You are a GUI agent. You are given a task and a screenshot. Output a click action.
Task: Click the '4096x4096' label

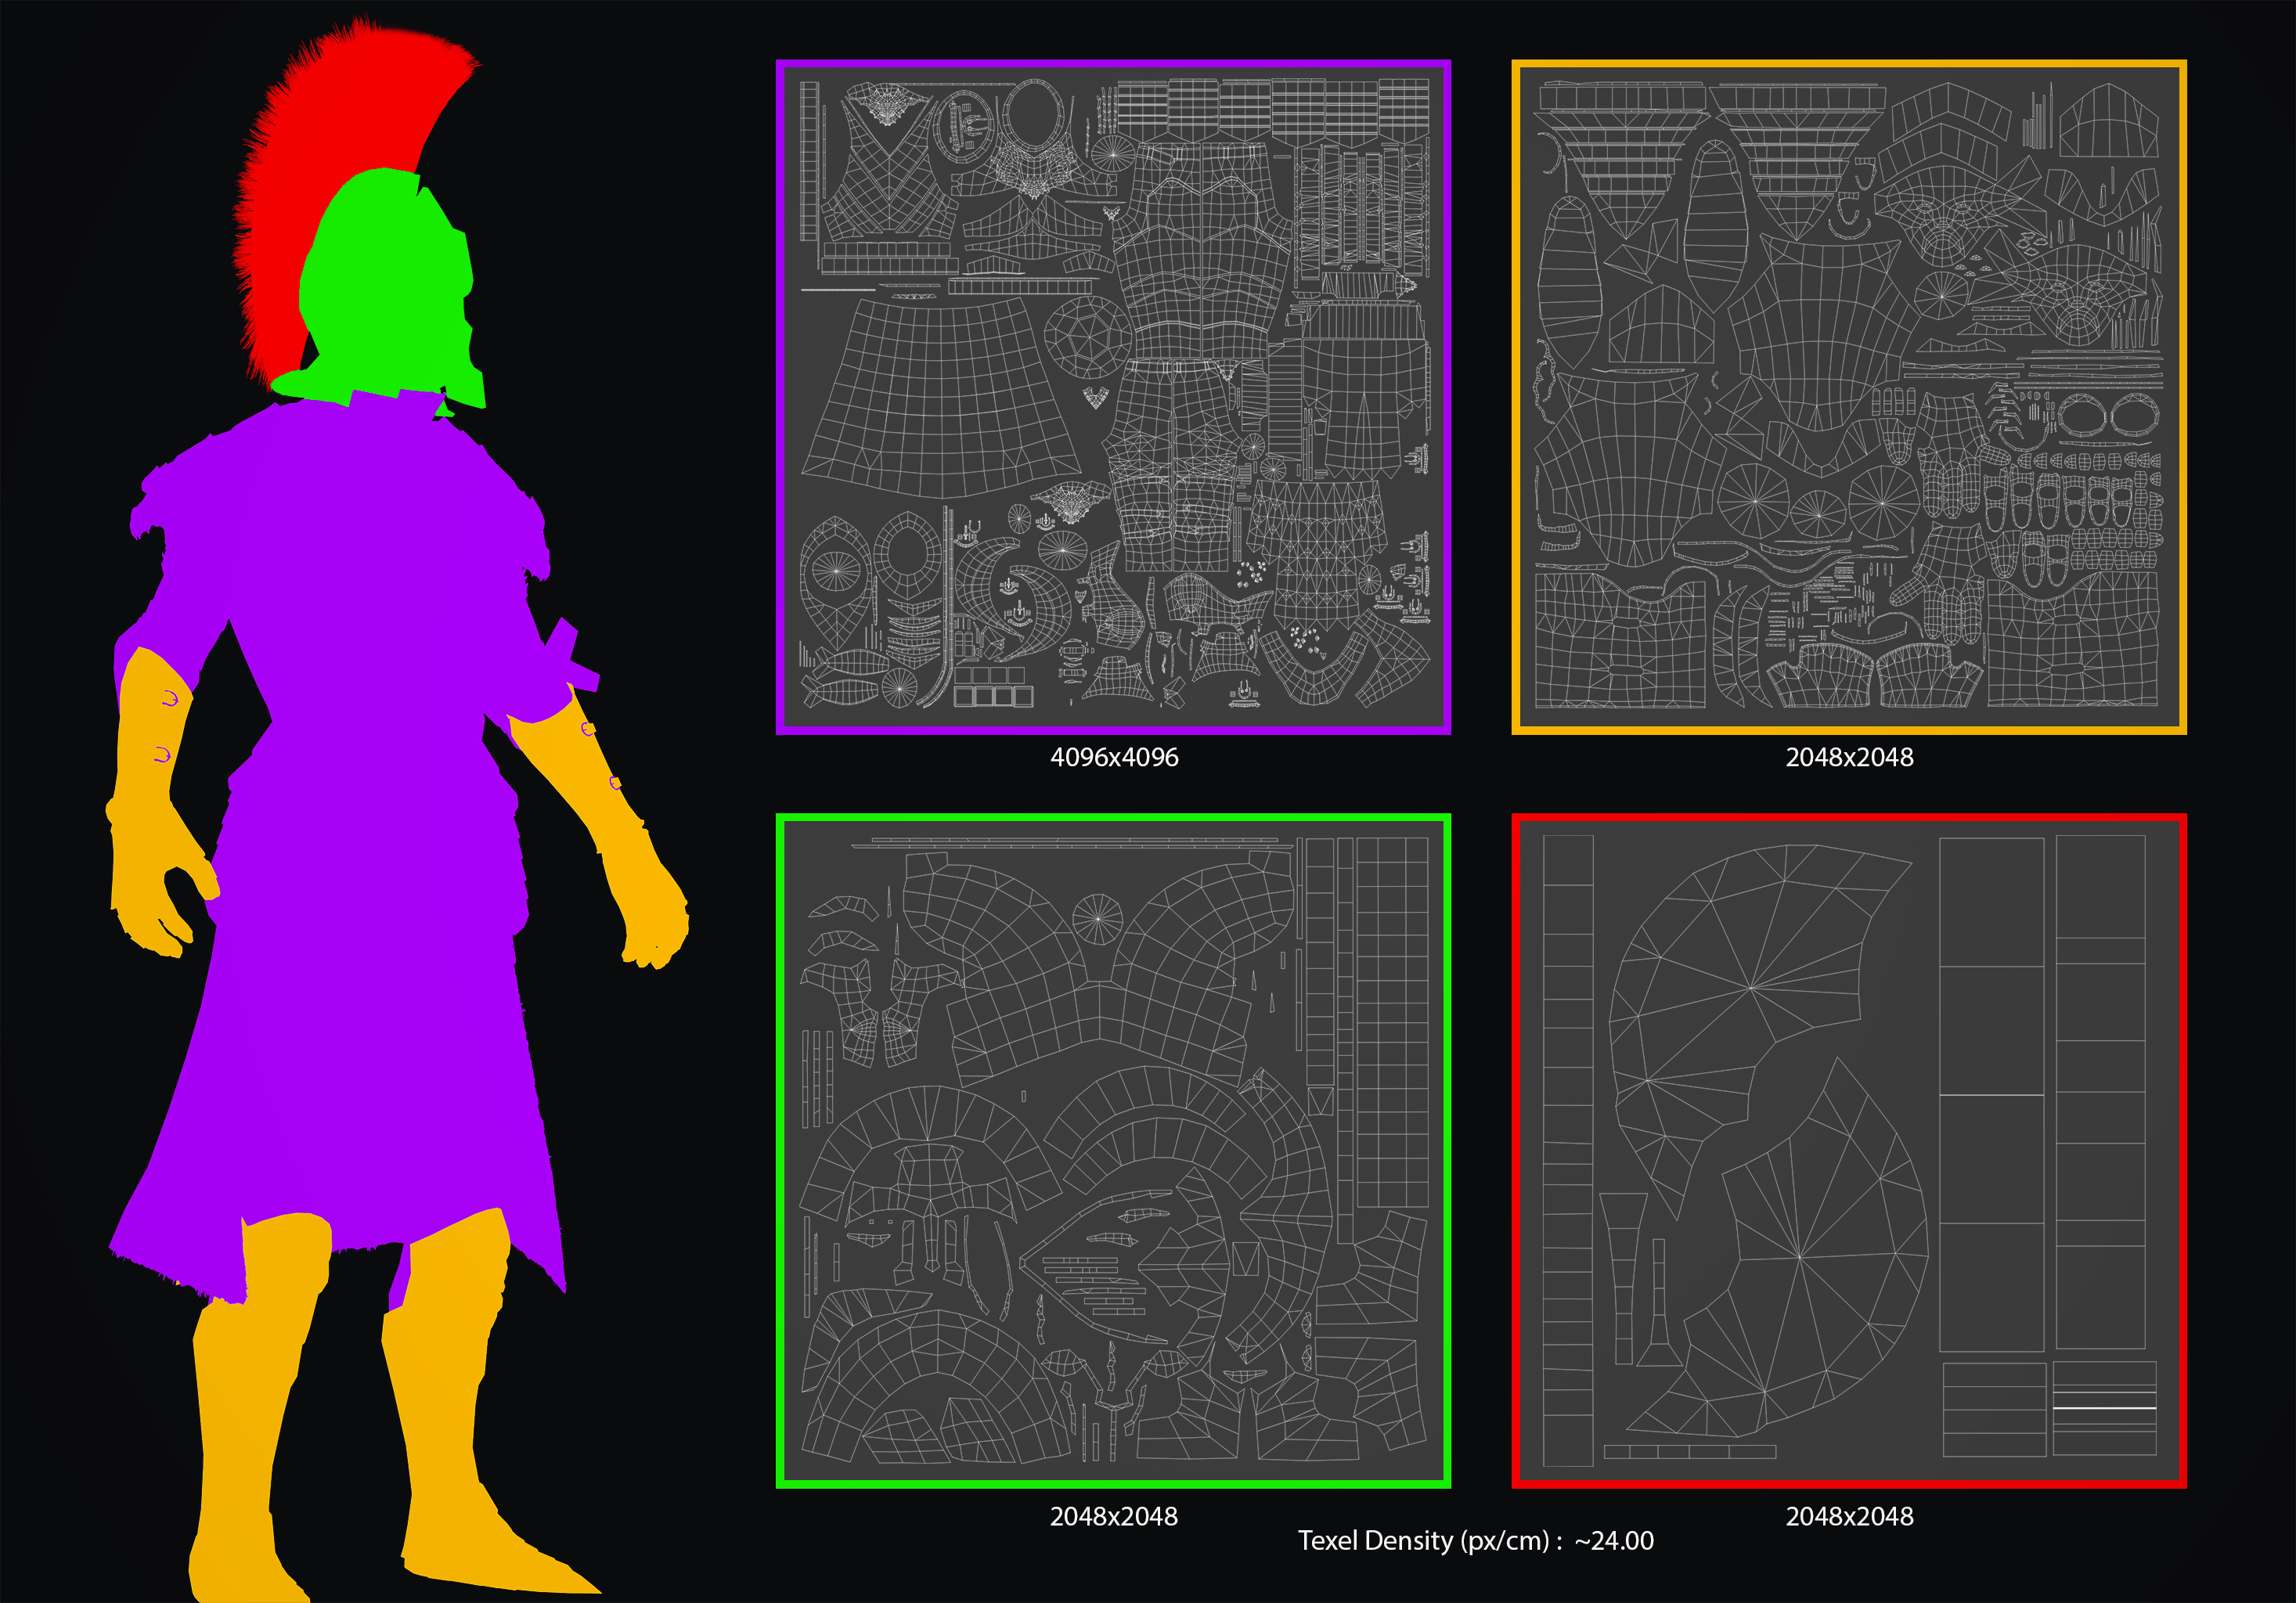click(x=1114, y=757)
